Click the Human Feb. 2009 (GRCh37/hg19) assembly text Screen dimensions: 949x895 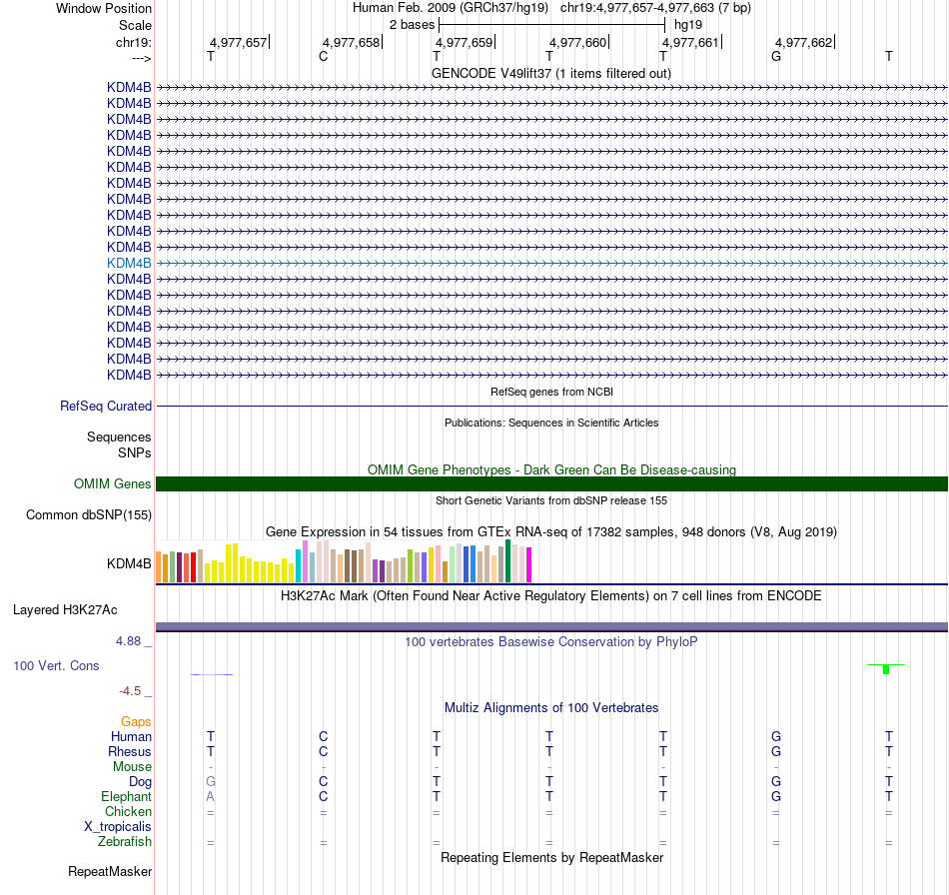pyautogui.click(x=451, y=8)
